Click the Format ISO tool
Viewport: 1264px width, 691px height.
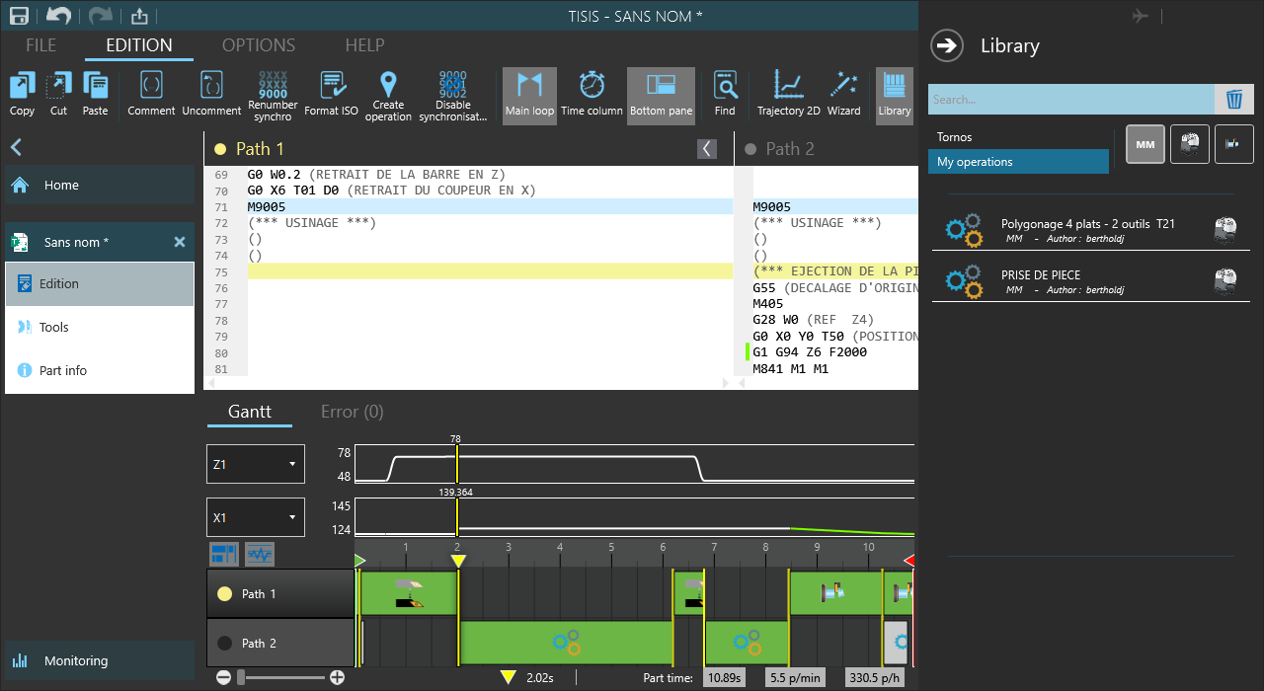331,87
